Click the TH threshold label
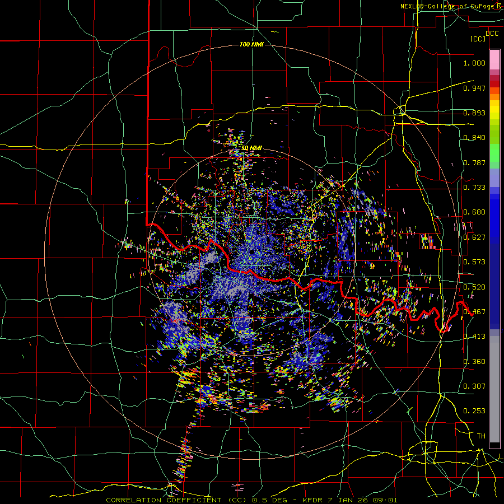The image size is (504, 504). point(481,436)
